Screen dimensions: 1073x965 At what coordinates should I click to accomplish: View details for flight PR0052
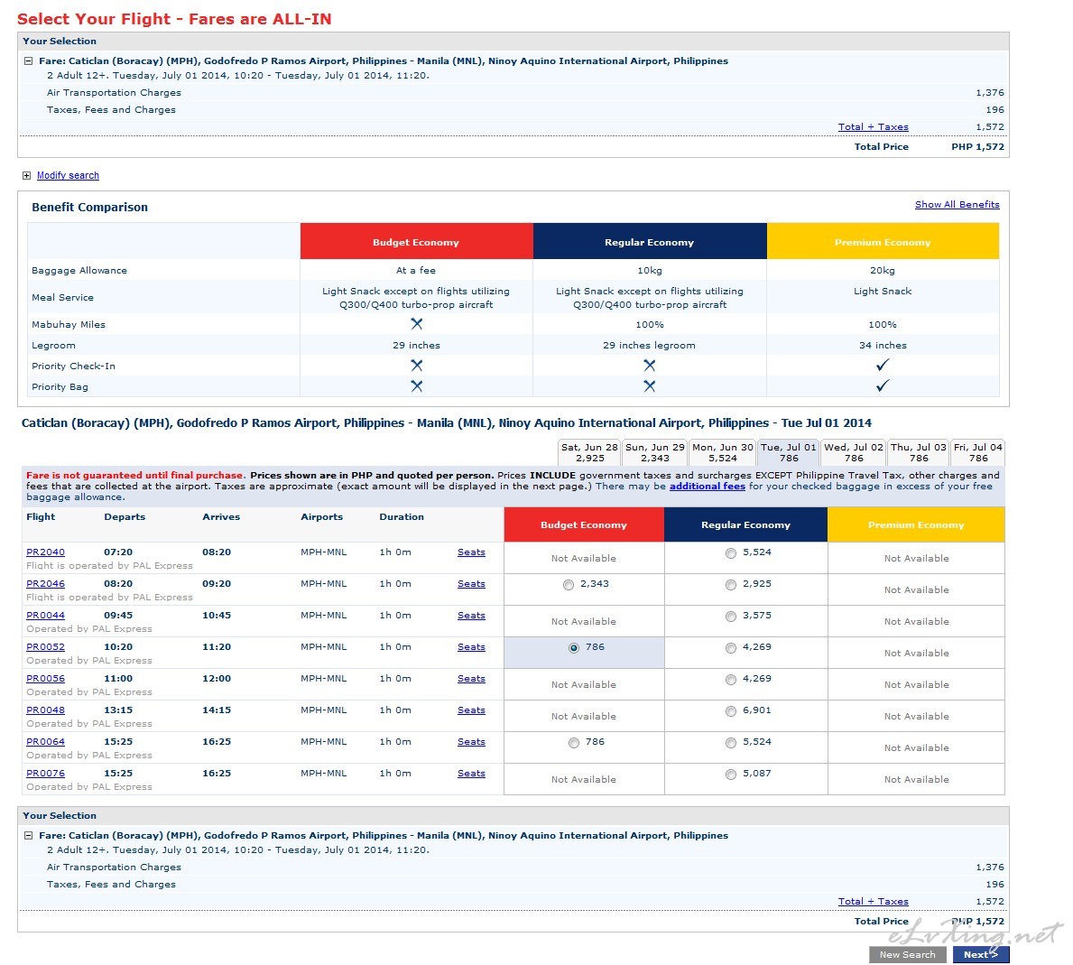[x=45, y=646]
